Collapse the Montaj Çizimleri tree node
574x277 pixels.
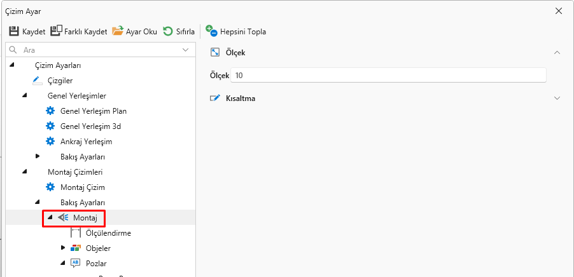(25, 172)
